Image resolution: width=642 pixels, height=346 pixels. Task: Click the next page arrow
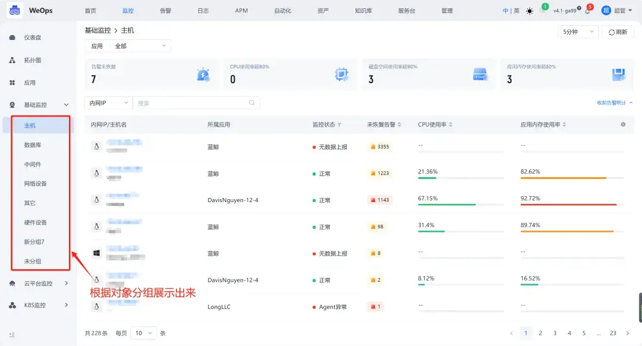coord(628,333)
